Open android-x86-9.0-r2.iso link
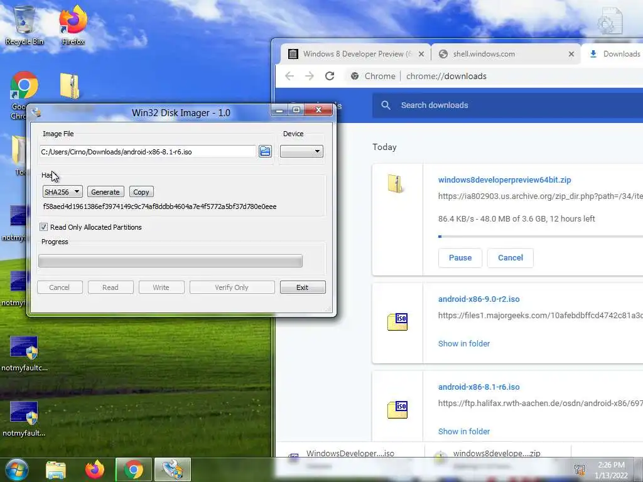 point(478,299)
